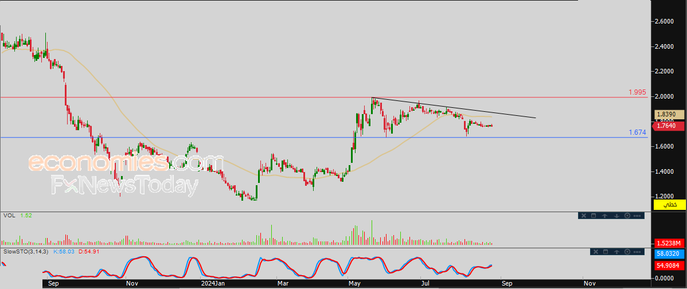
Task: Maximize the VOL indicator panel
Action: pos(594,216)
